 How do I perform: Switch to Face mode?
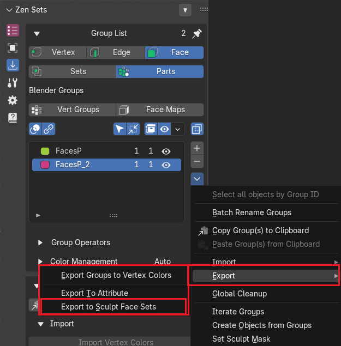(x=174, y=52)
